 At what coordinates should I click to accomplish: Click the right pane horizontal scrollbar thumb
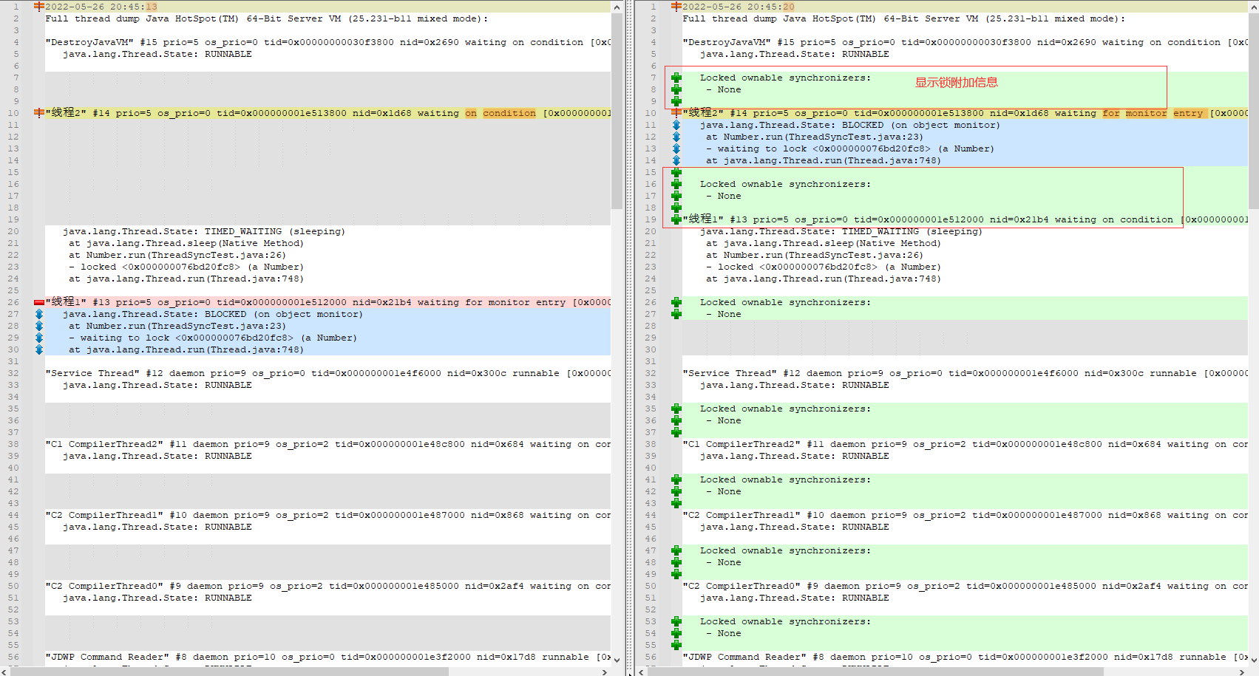click(x=875, y=672)
